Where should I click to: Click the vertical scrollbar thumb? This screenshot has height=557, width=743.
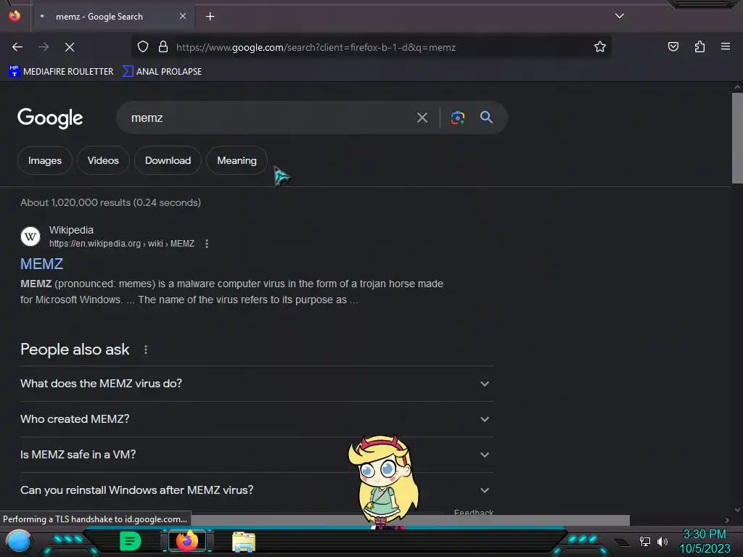coord(737,138)
